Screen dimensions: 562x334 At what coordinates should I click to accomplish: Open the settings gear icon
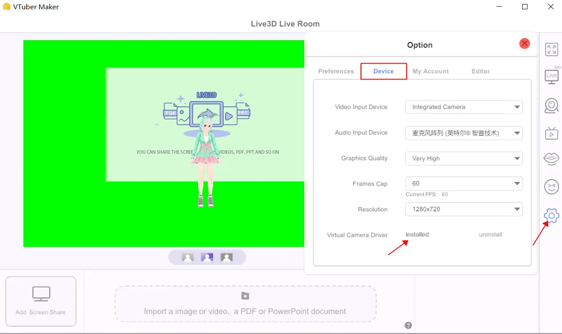coord(551,216)
